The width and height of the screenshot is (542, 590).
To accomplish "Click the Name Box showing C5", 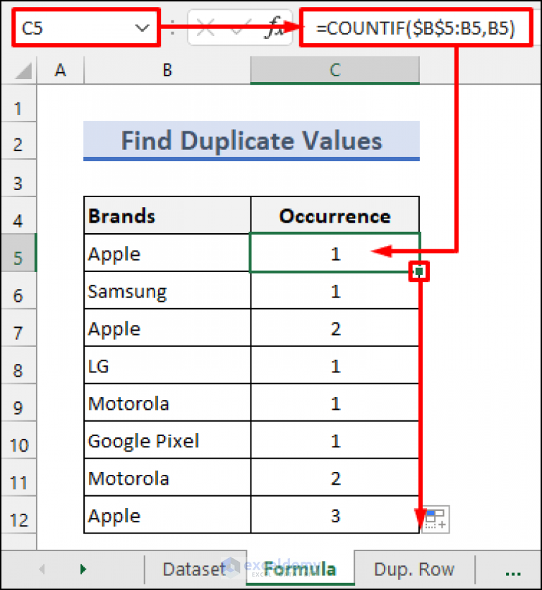I will 85,28.
